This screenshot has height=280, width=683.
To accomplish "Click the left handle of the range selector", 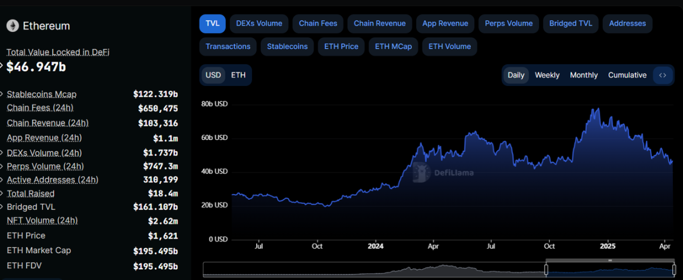I will pos(546,270).
